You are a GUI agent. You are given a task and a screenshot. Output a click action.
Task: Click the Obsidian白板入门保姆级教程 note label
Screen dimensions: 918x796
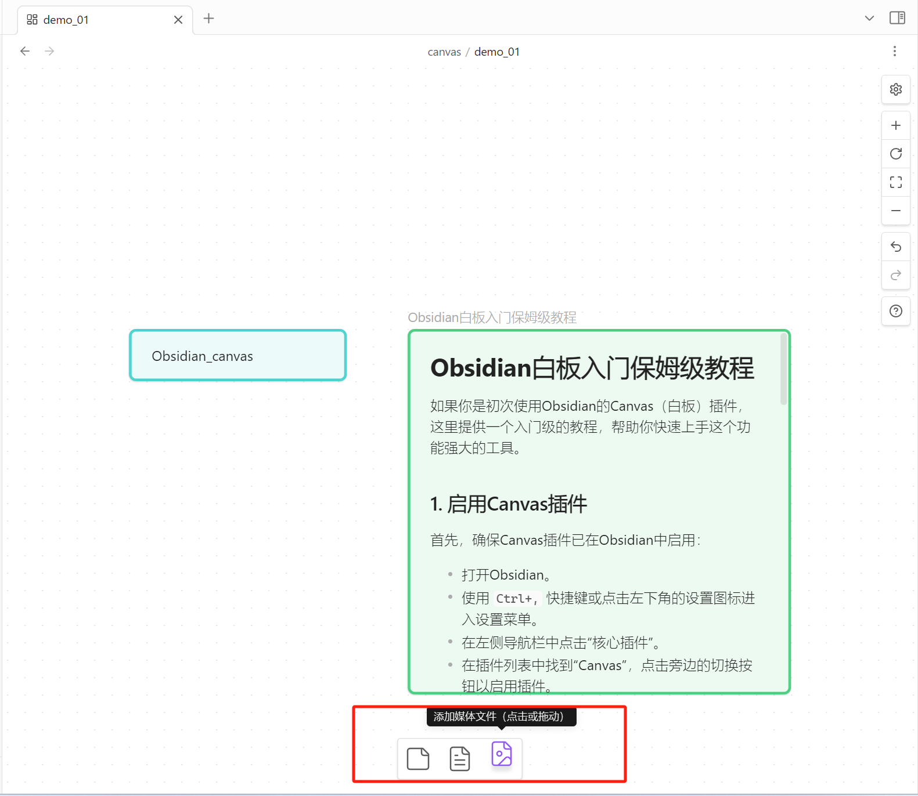pyautogui.click(x=492, y=317)
